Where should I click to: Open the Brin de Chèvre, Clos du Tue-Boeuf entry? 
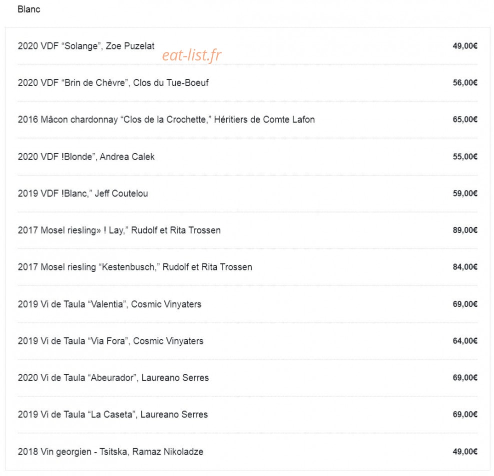point(248,83)
